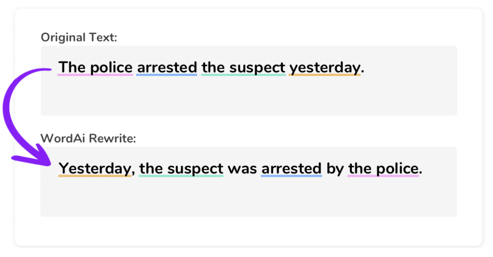This screenshot has height=257, width=493.
Task: Click the word 'by' in the rewrite
Action: [335, 169]
